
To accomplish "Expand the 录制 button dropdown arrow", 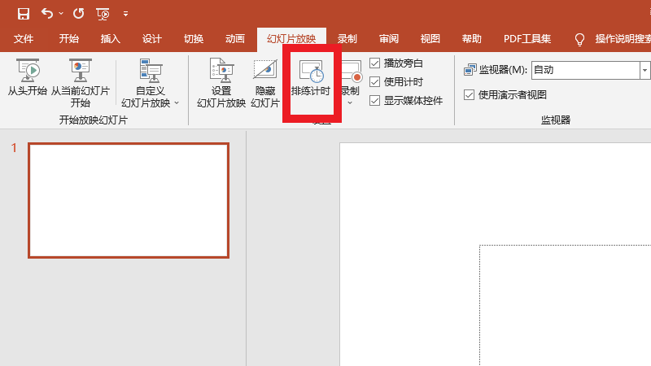I will pyautogui.click(x=350, y=102).
